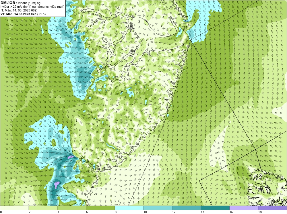Click the light purple 16–18 m/s legend swatch
Screen dimensions: 287x214
click(x=244, y=208)
